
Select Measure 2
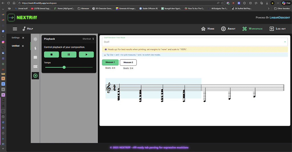tap(128, 62)
